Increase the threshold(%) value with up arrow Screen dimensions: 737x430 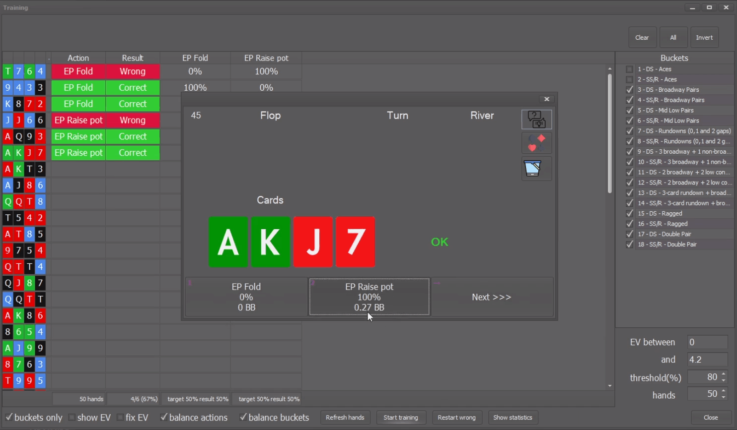coord(724,374)
